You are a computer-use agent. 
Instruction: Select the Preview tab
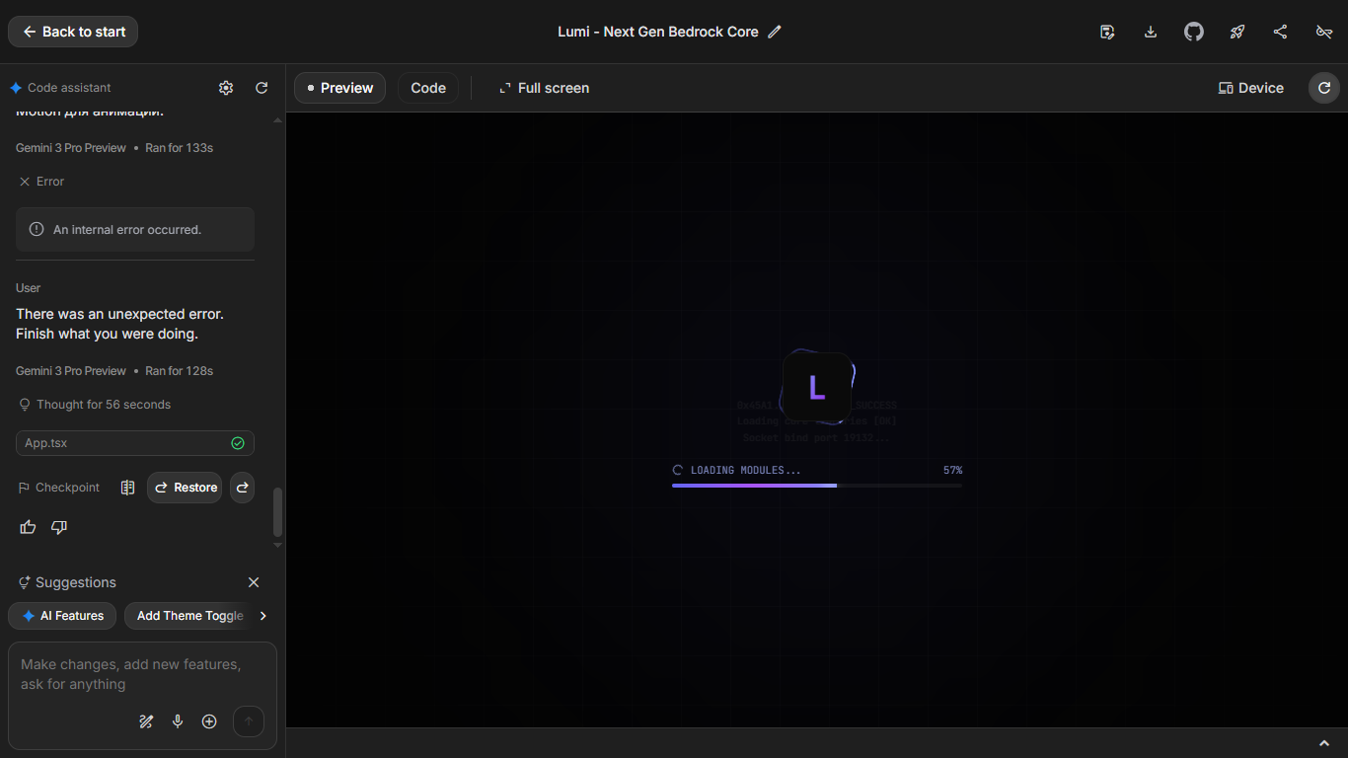coord(339,88)
